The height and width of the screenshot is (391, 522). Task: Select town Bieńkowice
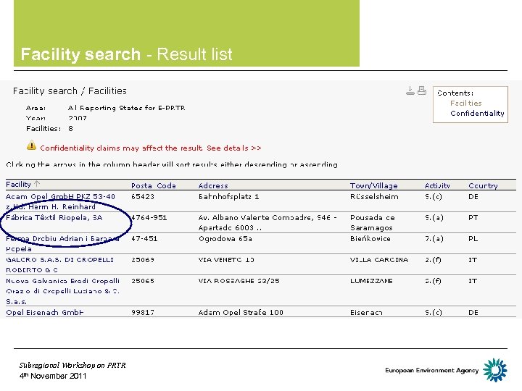pyautogui.click(x=370, y=238)
